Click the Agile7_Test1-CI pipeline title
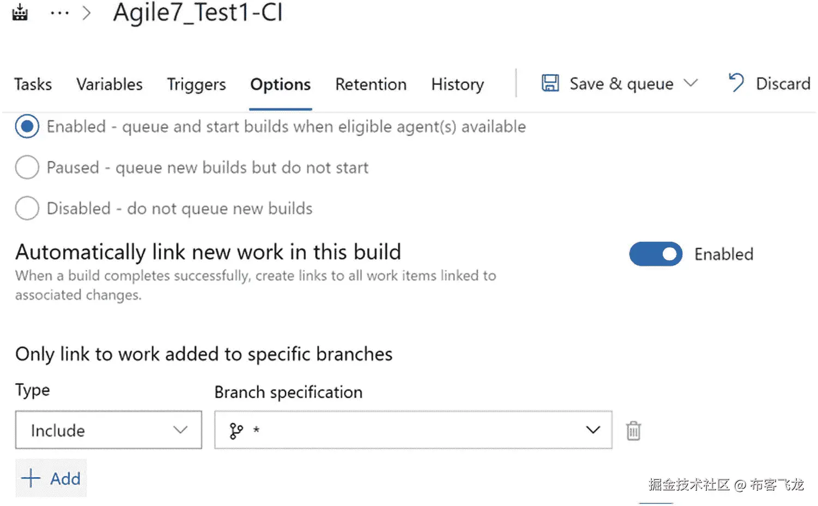Image resolution: width=818 pixels, height=506 pixels. coord(198,13)
